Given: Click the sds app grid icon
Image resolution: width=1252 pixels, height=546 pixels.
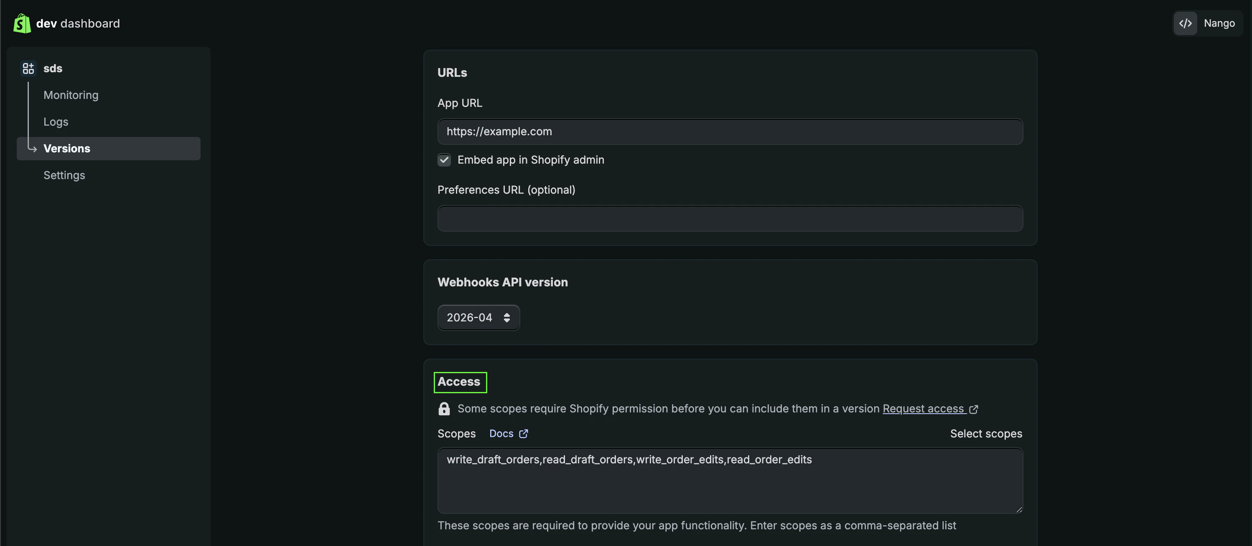Looking at the screenshot, I should (x=28, y=68).
